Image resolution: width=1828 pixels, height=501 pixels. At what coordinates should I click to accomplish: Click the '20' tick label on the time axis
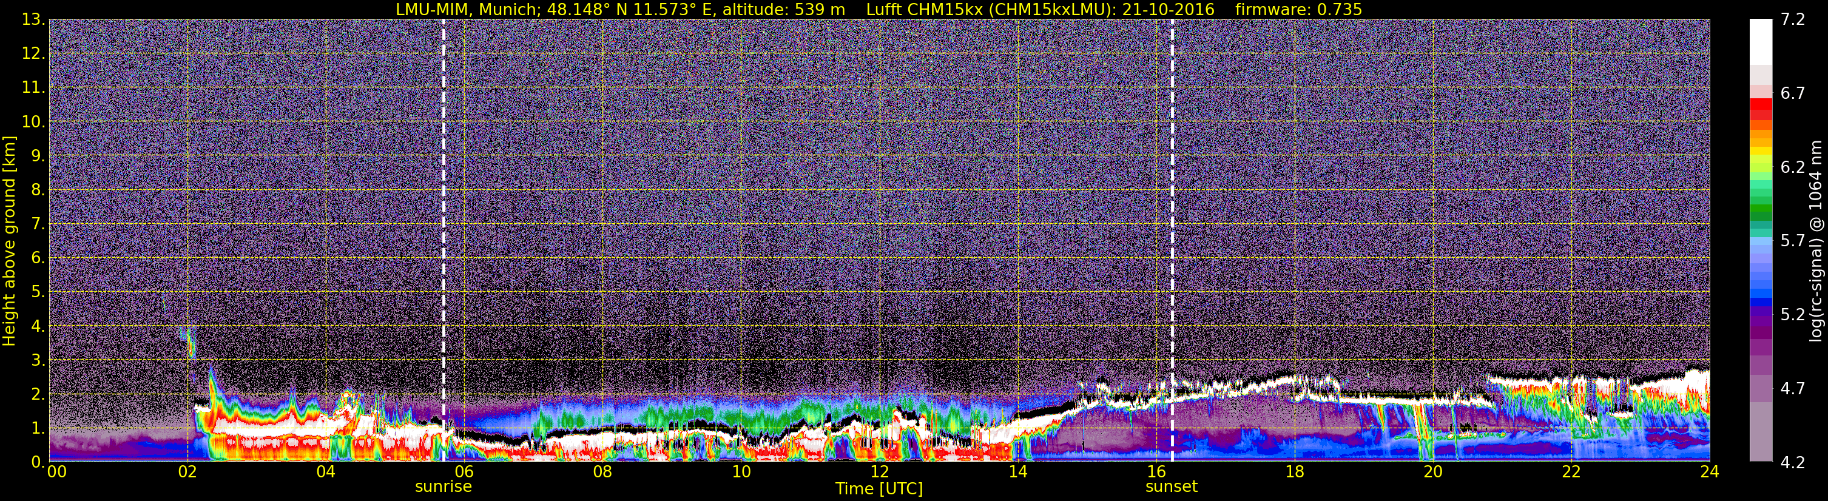point(1433,472)
